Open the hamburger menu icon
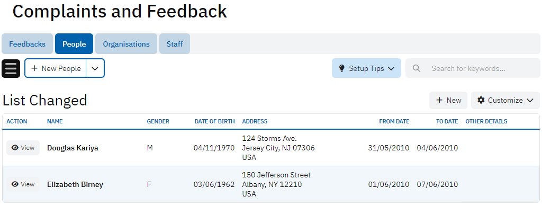 11,68
